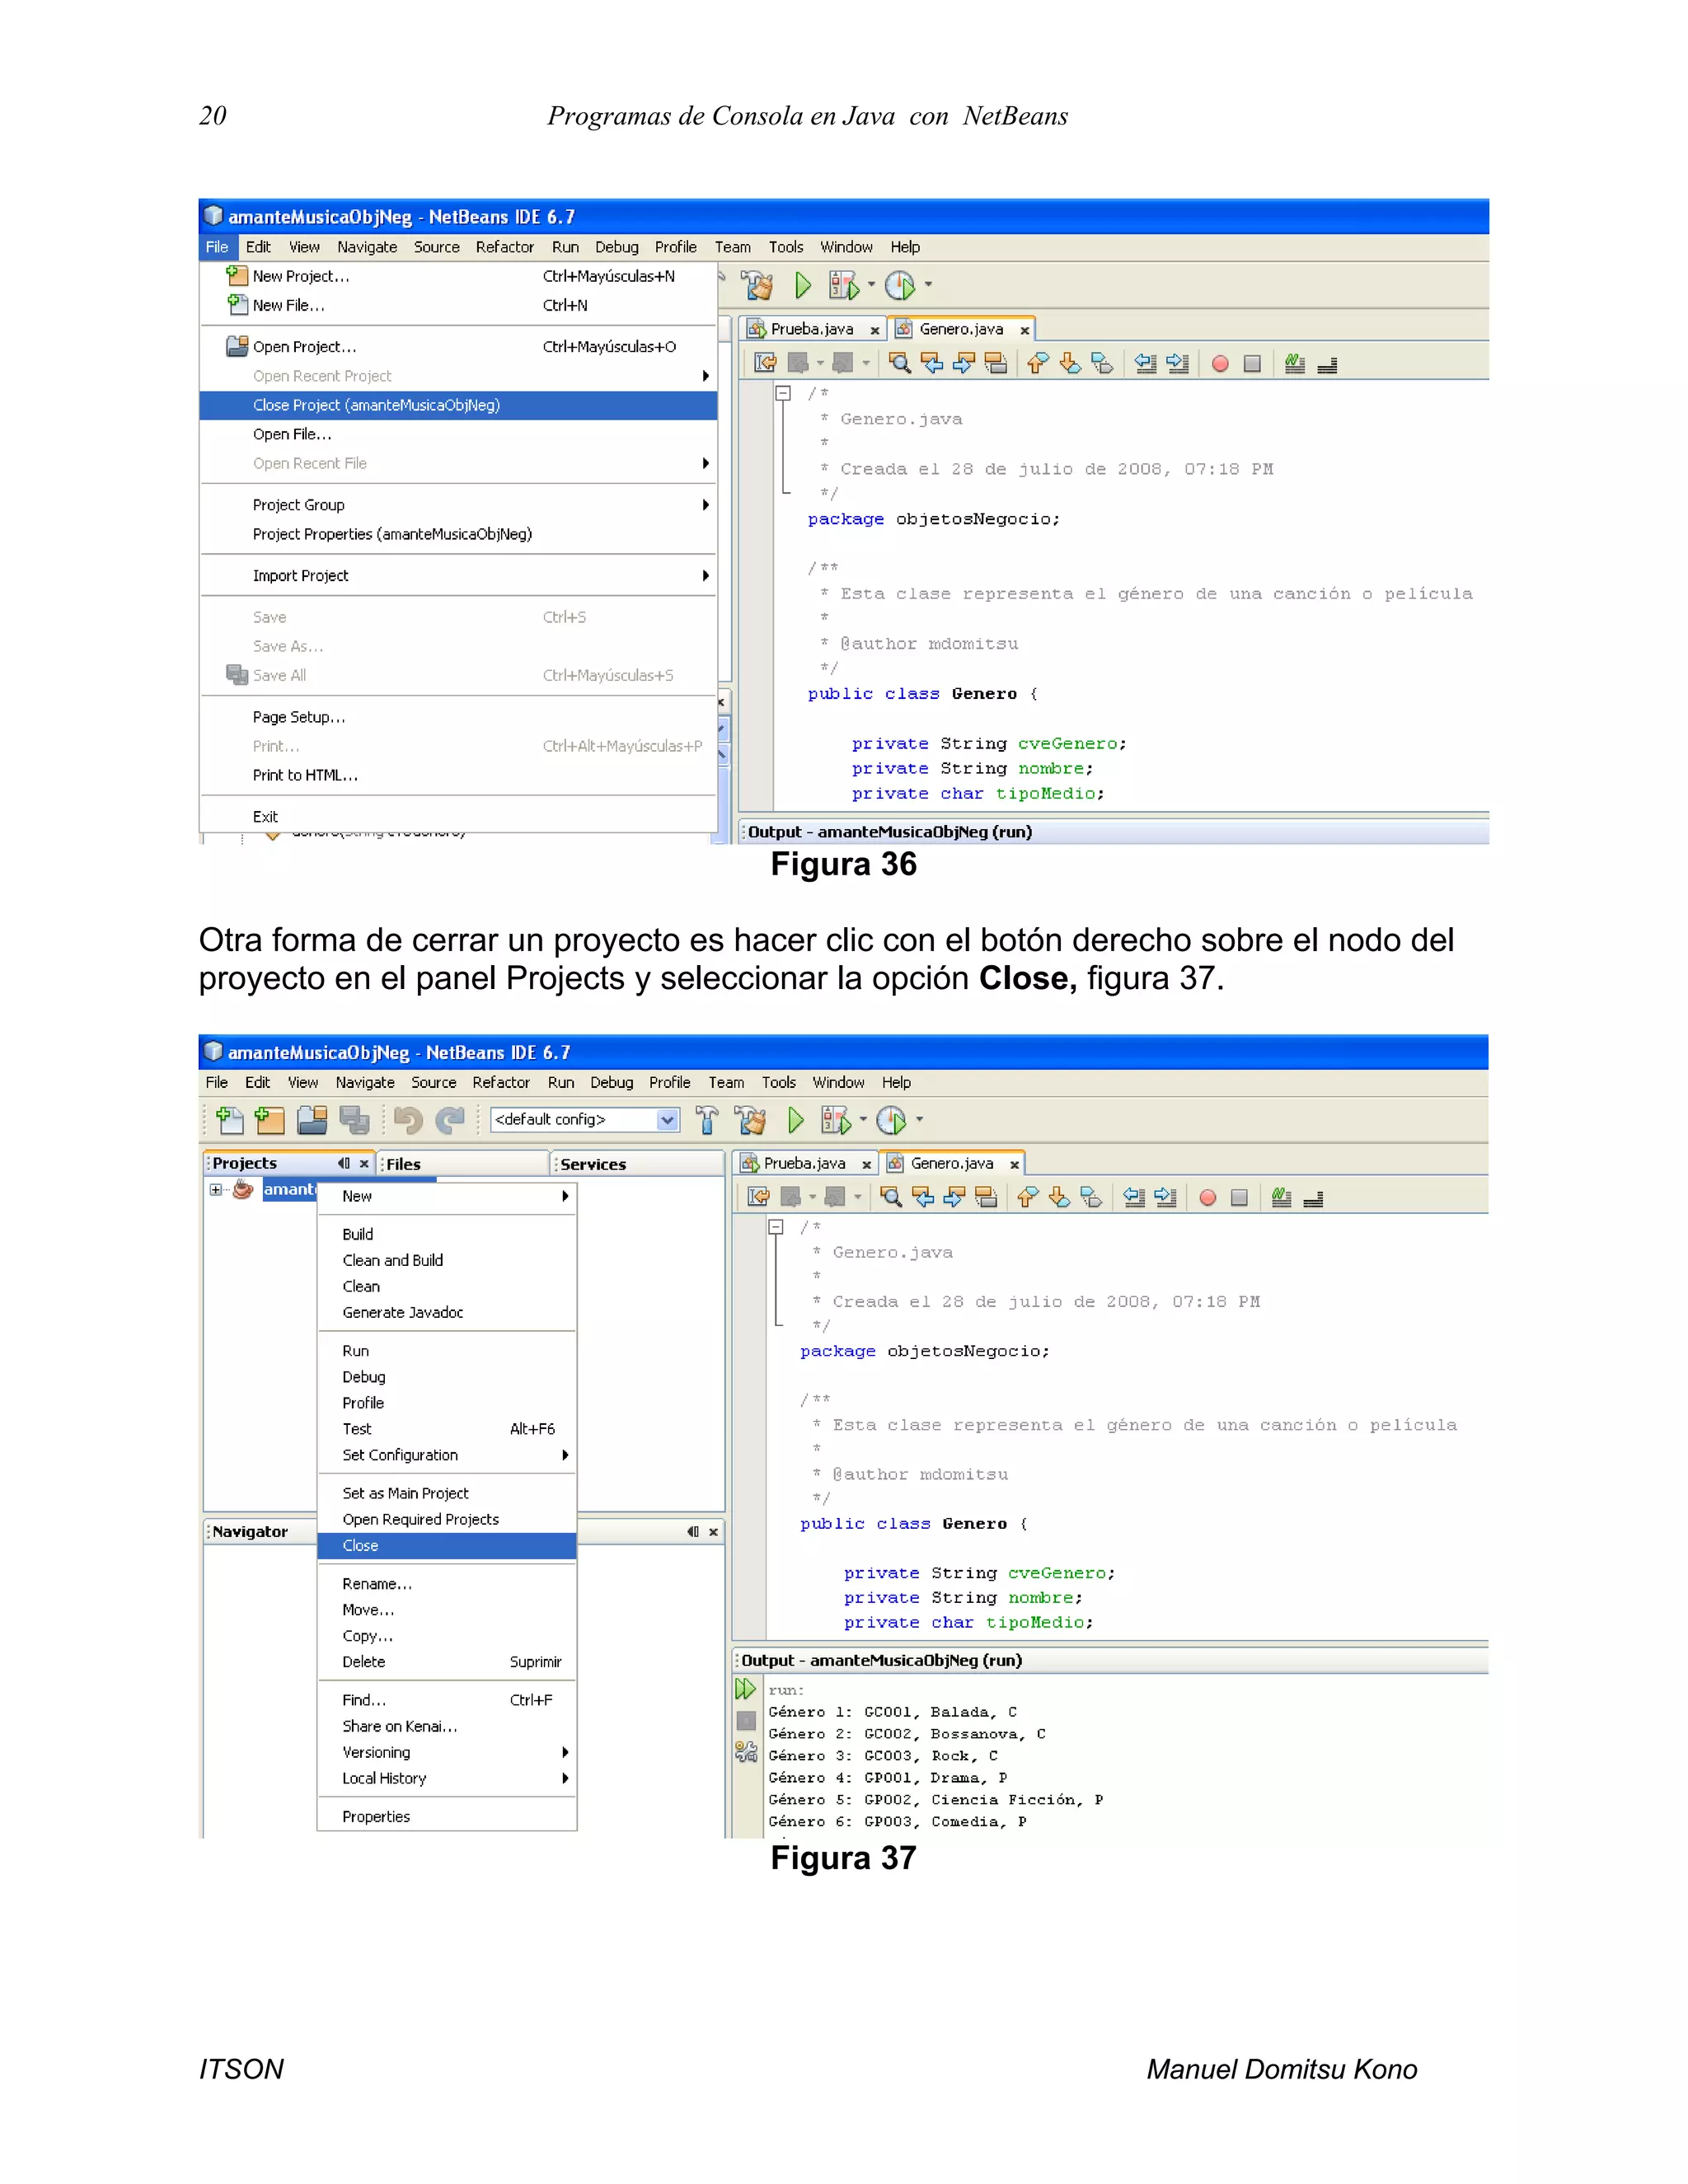Click Open Project icon in Figura 37 toolbar
The height and width of the screenshot is (2184, 1688).
[x=312, y=1120]
